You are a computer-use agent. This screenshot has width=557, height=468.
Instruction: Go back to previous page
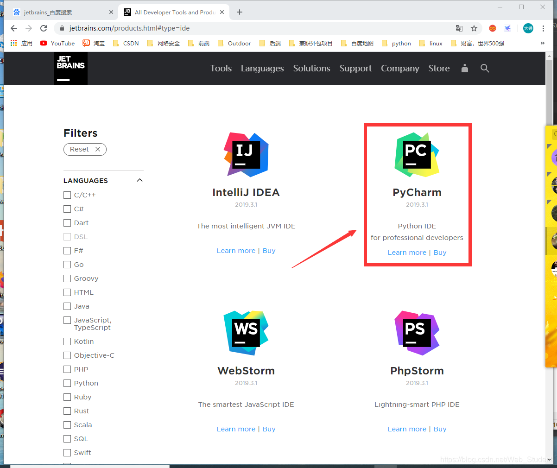[x=14, y=28]
